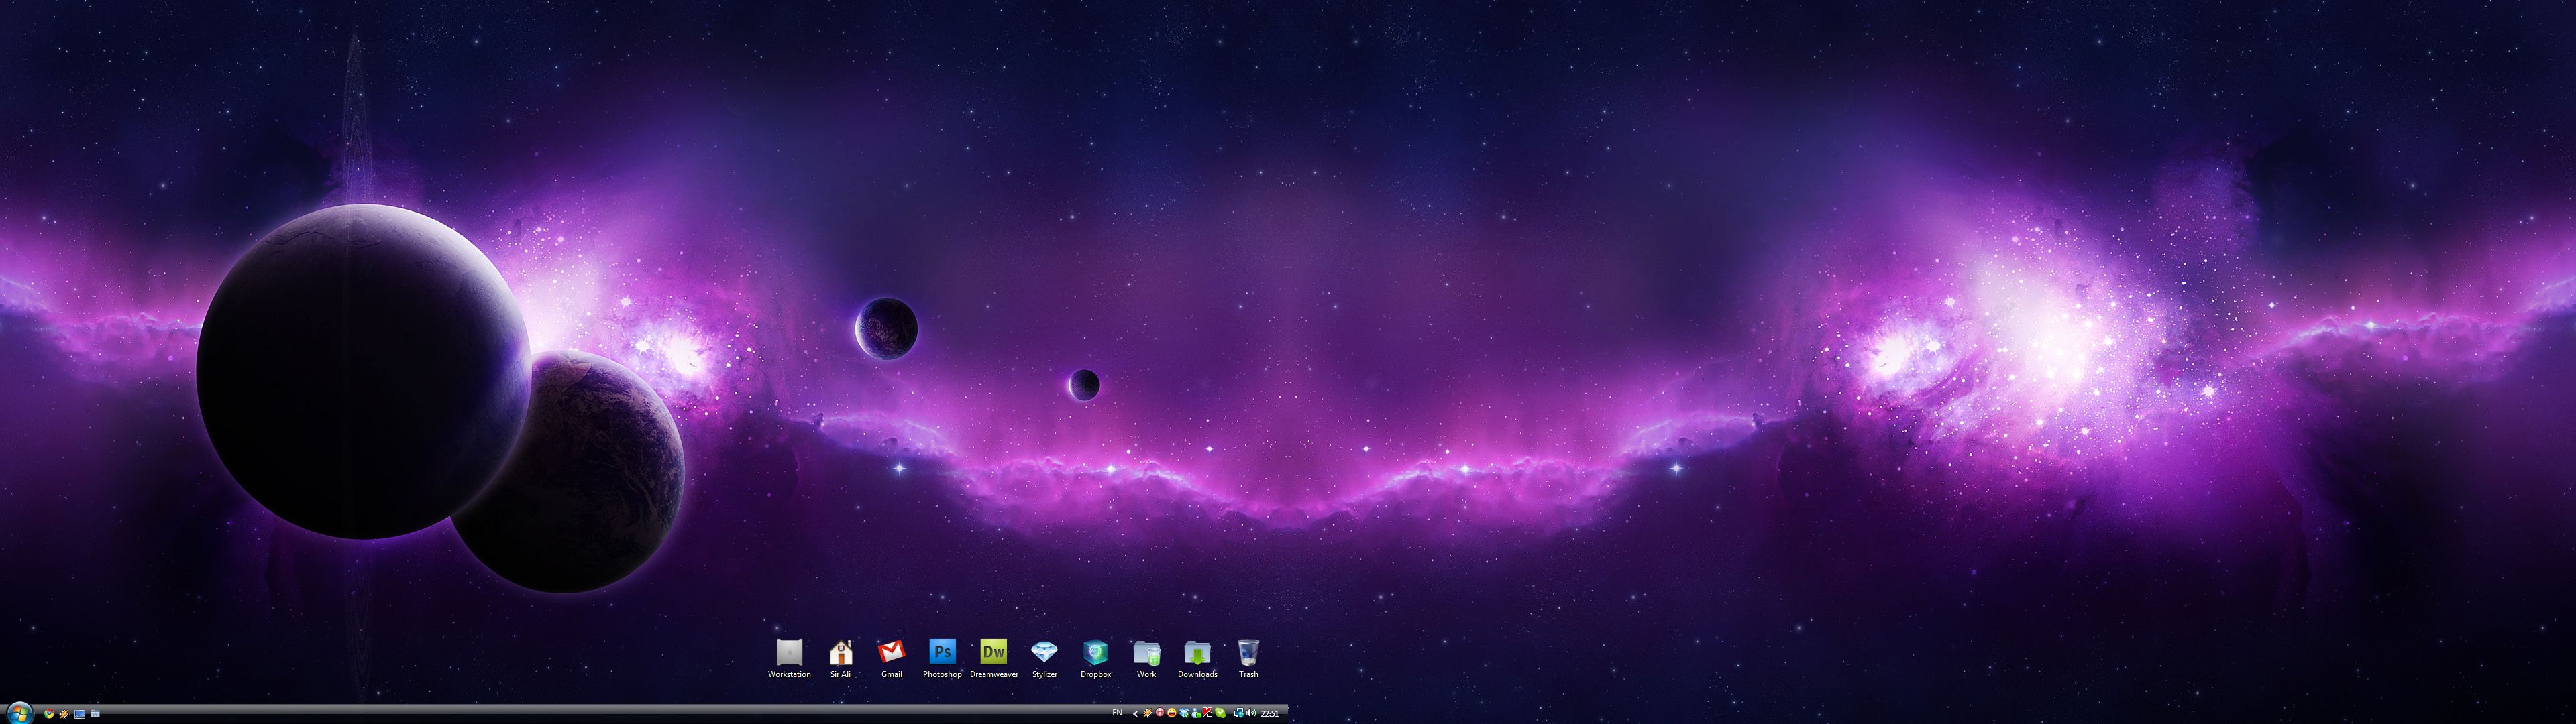Open the volume speaker tray icon
The image size is (2576, 724).
pyautogui.click(x=1251, y=713)
